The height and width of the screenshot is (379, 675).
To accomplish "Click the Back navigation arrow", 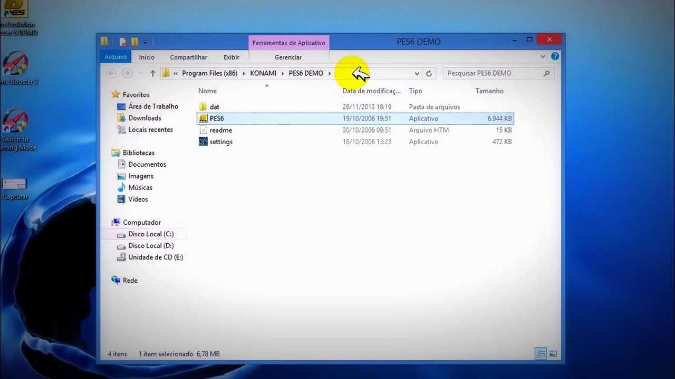I will coord(111,73).
